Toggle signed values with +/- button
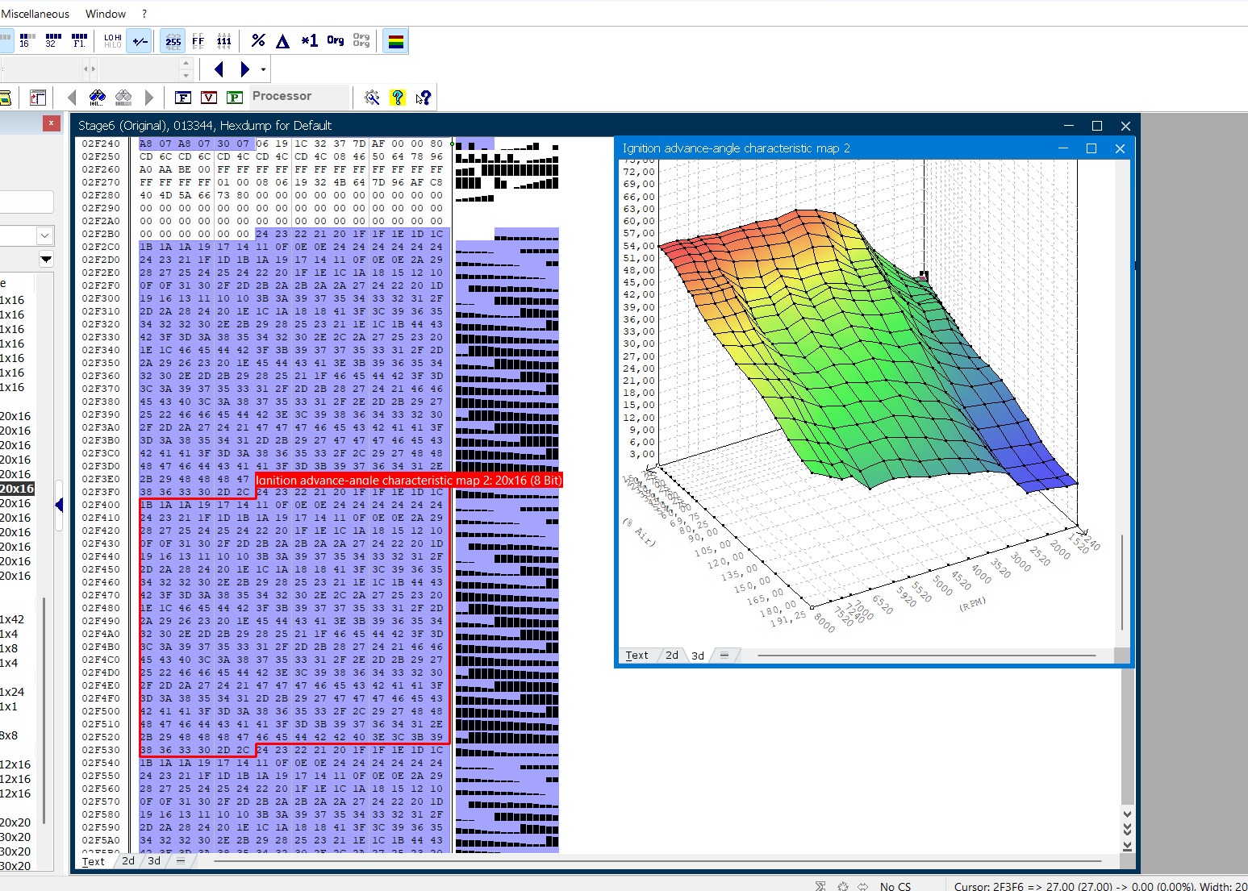The width and height of the screenshot is (1248, 891). pos(139,40)
